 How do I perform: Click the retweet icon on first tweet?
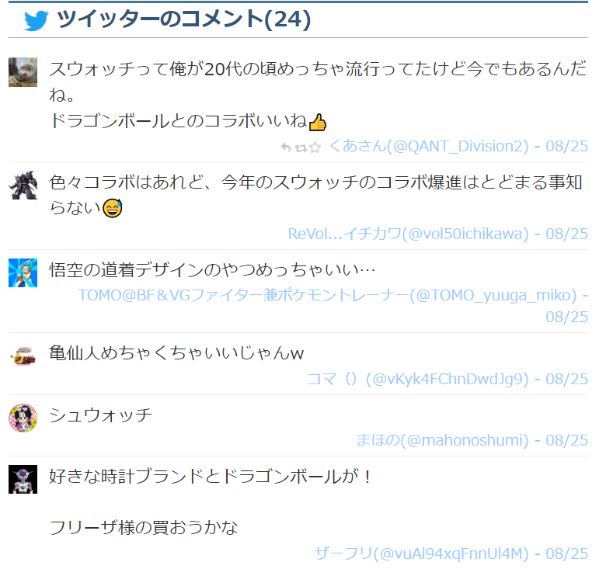pyautogui.click(x=301, y=147)
